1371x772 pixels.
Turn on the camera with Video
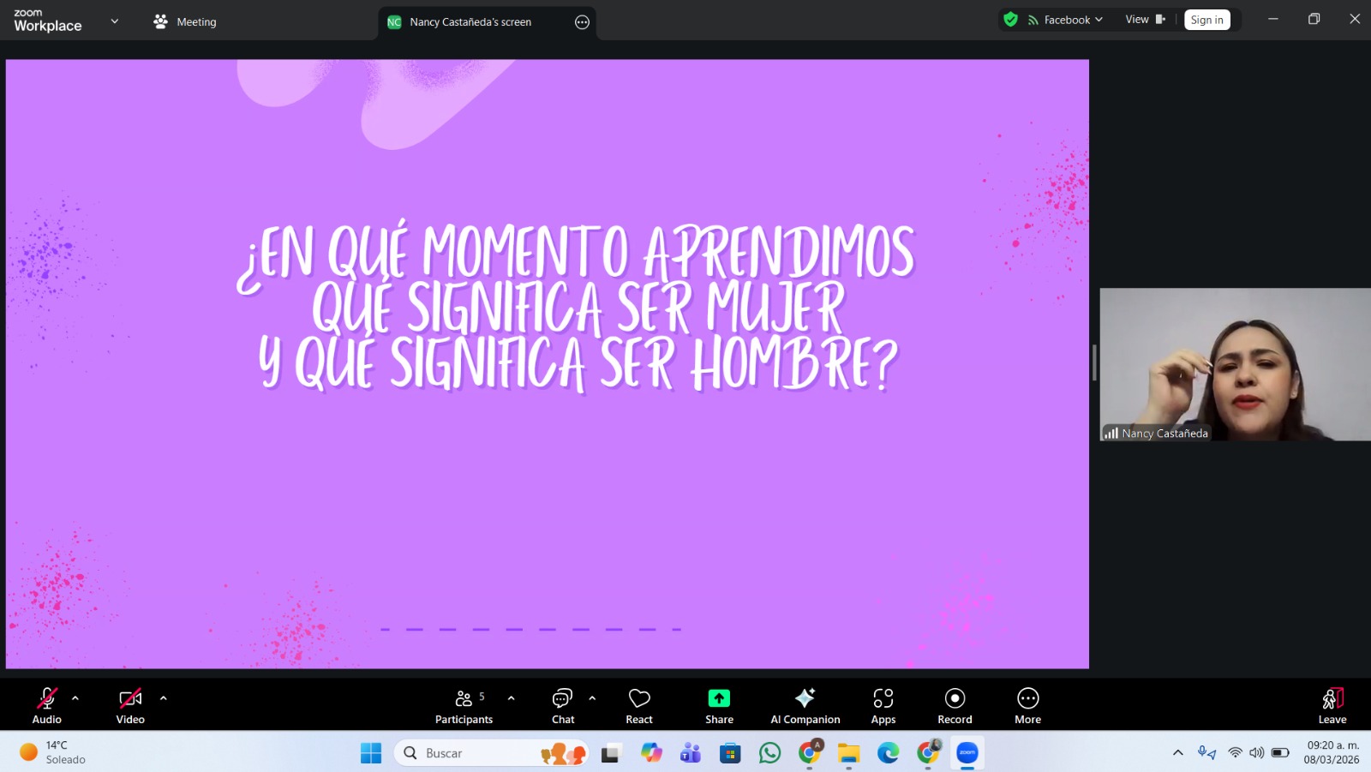130,706
